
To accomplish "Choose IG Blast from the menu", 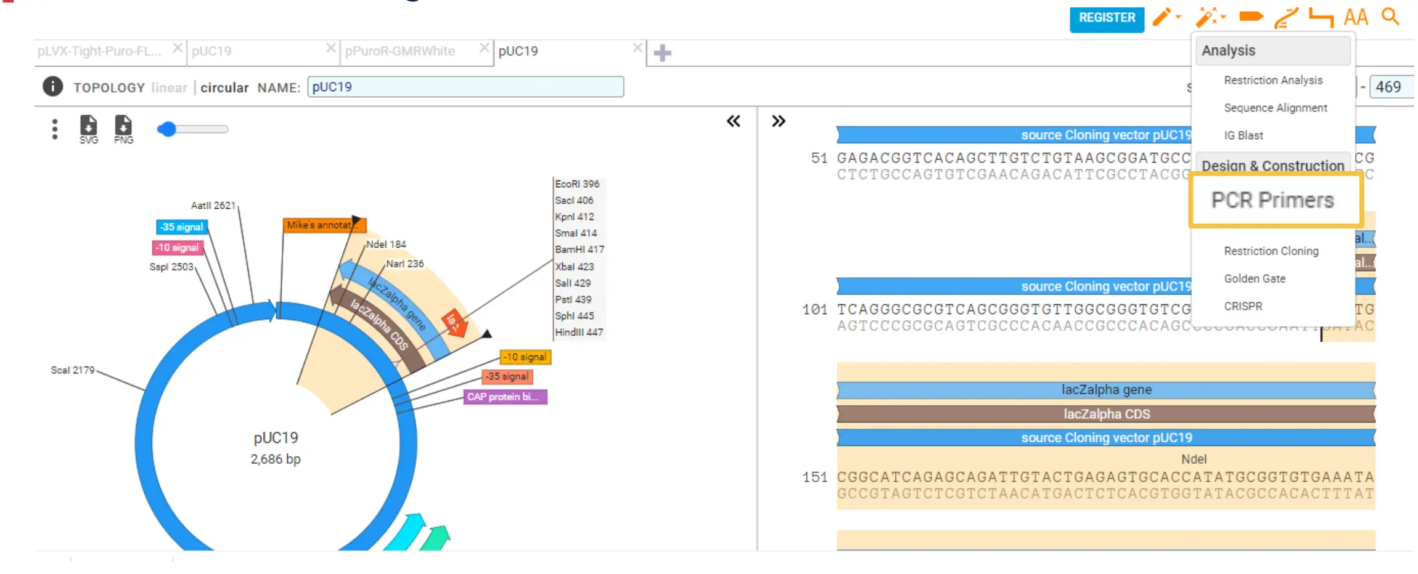I will click(1243, 135).
